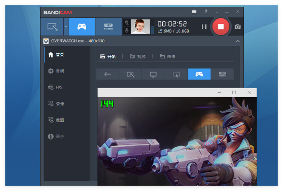Click the help question mark icon

click(206, 12)
